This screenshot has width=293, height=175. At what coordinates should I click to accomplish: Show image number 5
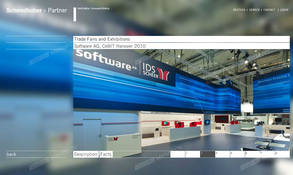238,154
